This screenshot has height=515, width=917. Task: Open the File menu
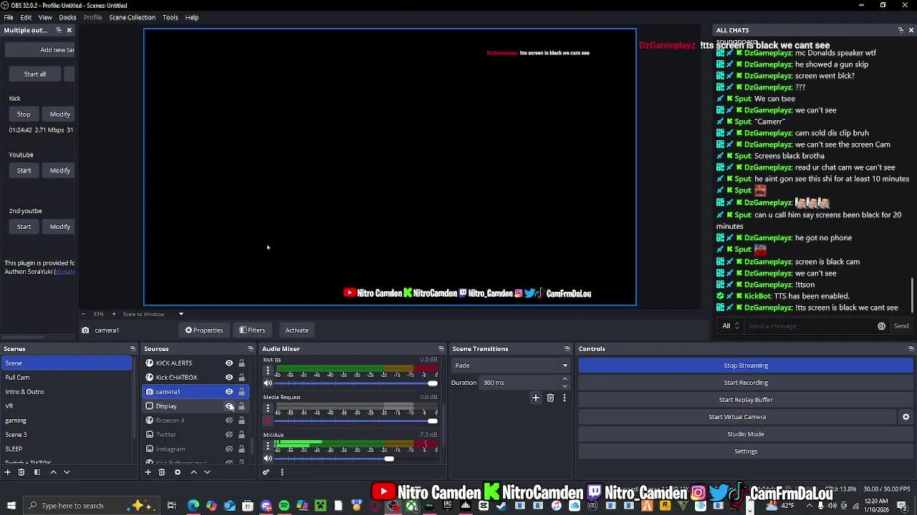click(9, 17)
